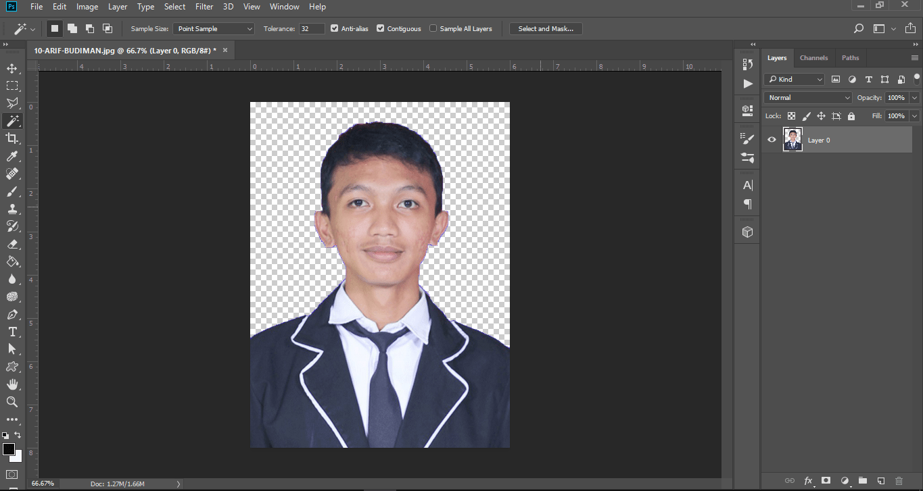Select the Clone Stamp tool
This screenshot has height=491, width=923.
(13, 209)
